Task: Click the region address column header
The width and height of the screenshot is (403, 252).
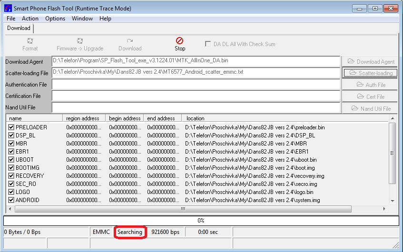Action: pyautogui.click(x=84, y=118)
